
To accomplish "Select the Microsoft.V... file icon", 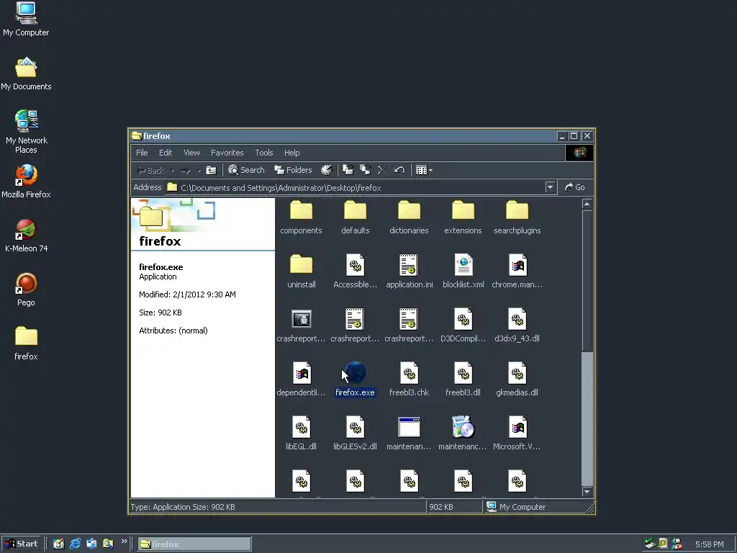I will 517,428.
